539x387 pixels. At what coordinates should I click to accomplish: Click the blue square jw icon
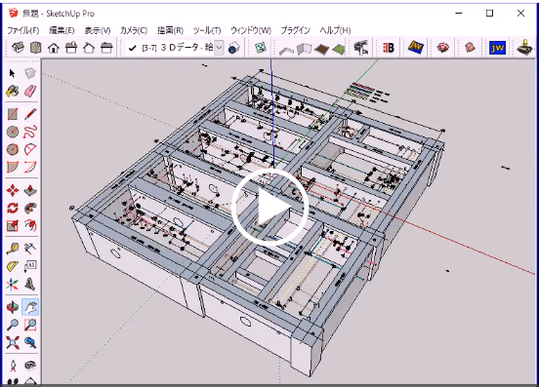pyautogui.click(x=497, y=48)
